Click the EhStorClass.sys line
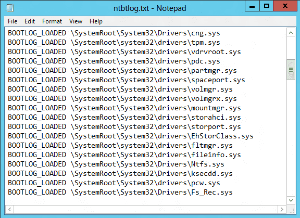300x218 pixels. 131,136
